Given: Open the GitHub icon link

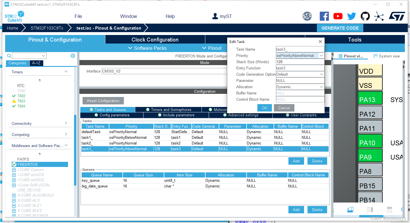Looking at the screenshot, I should click(x=365, y=16).
